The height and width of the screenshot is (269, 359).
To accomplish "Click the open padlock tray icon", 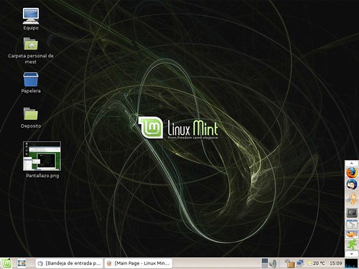I will click(x=289, y=263).
